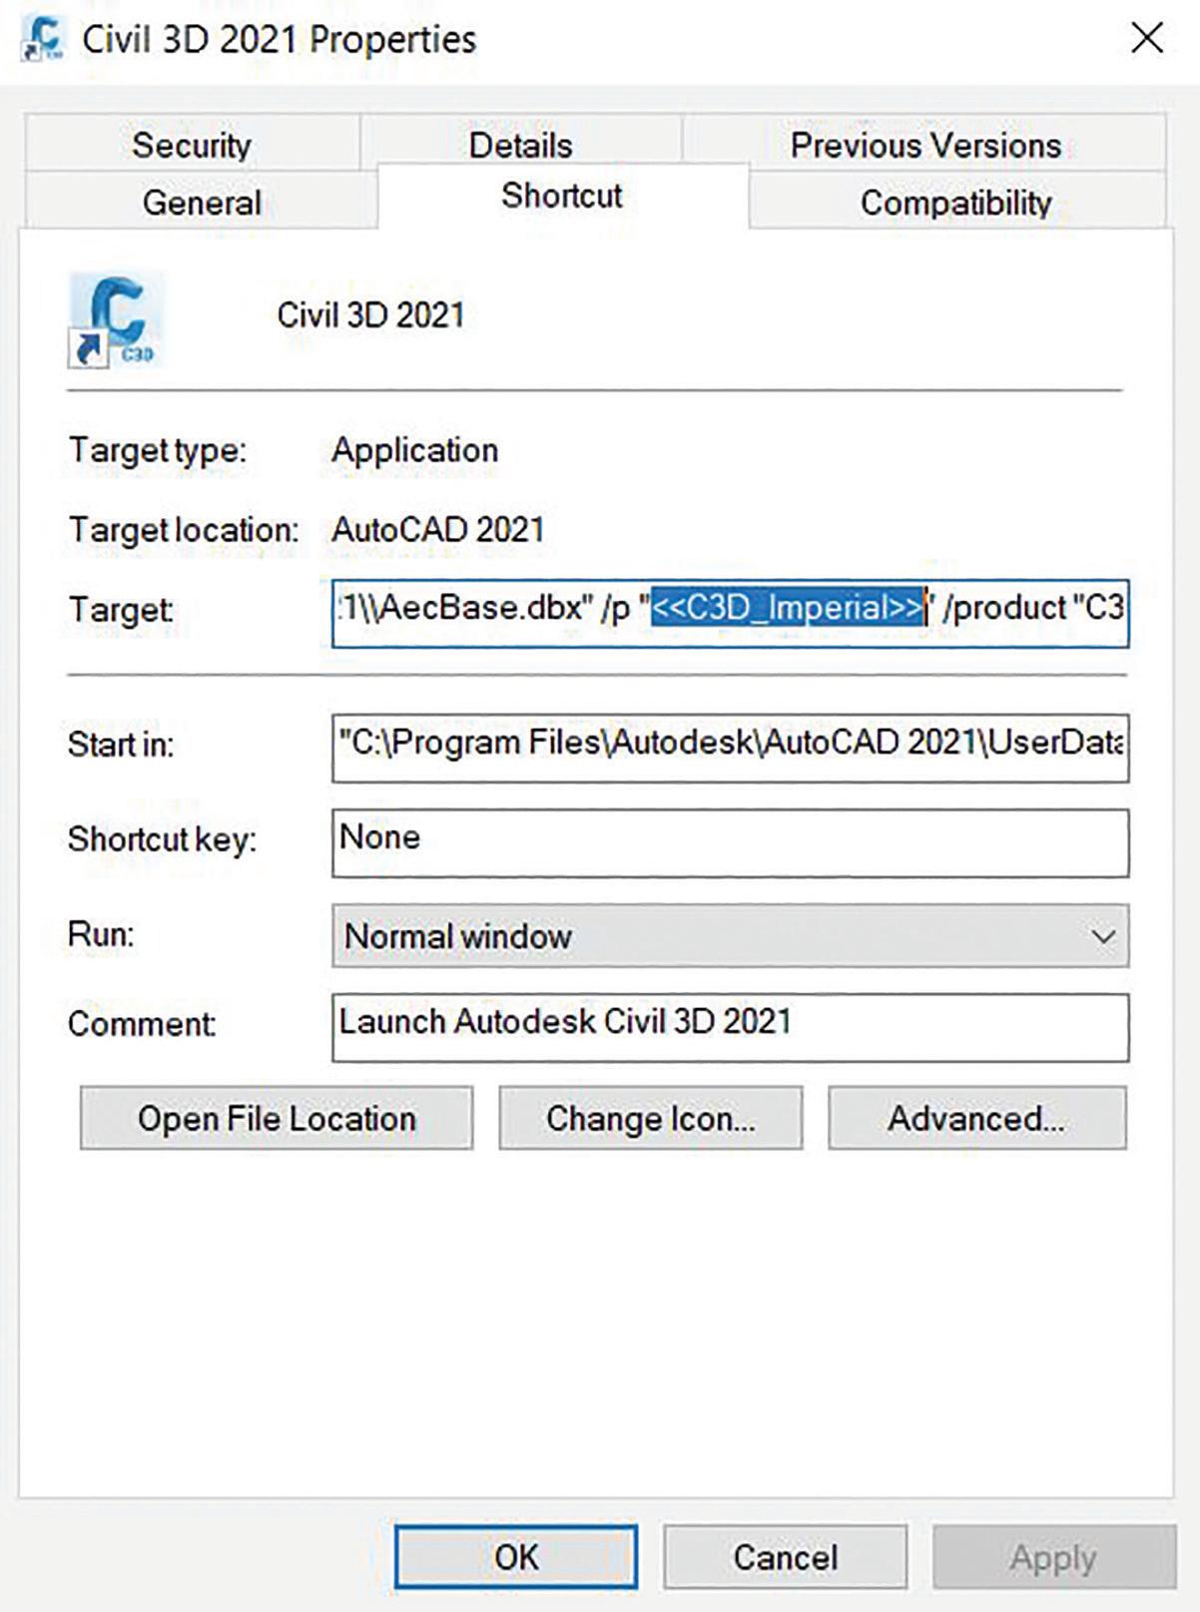The image size is (1200, 1612).
Task: Click the Shortcut key field
Action: pos(730,842)
